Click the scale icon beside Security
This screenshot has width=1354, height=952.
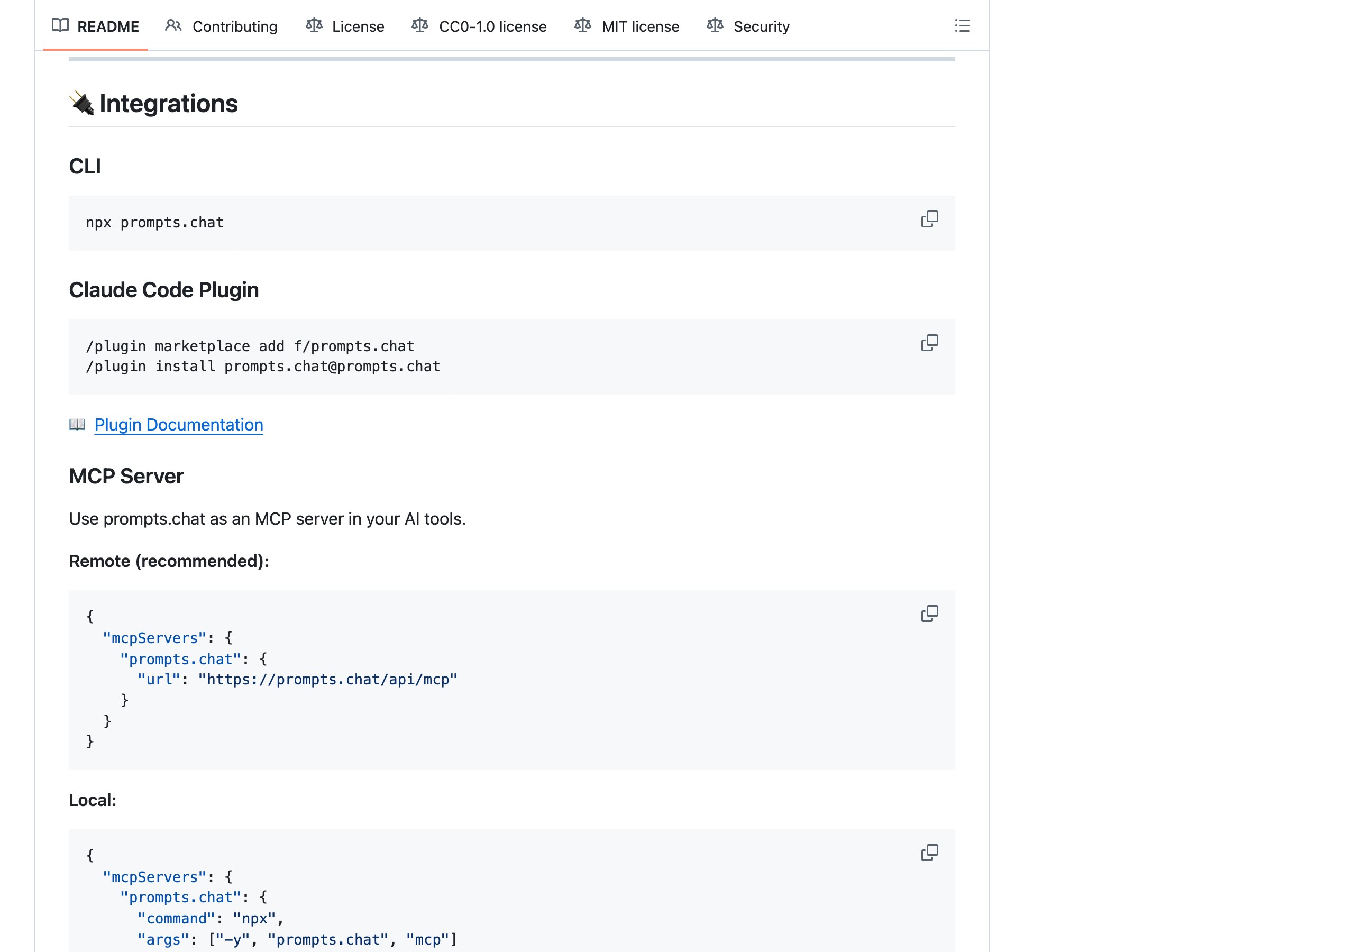click(715, 25)
